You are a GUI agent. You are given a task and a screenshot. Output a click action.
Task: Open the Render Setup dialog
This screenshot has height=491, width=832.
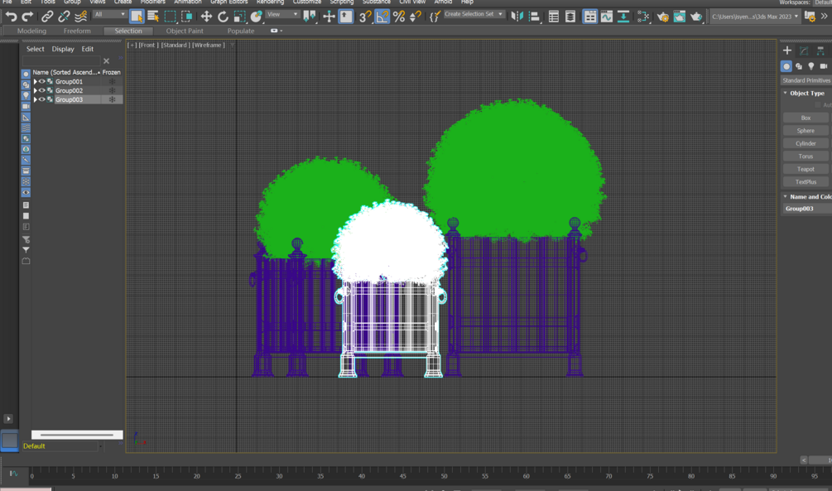pyautogui.click(x=663, y=17)
